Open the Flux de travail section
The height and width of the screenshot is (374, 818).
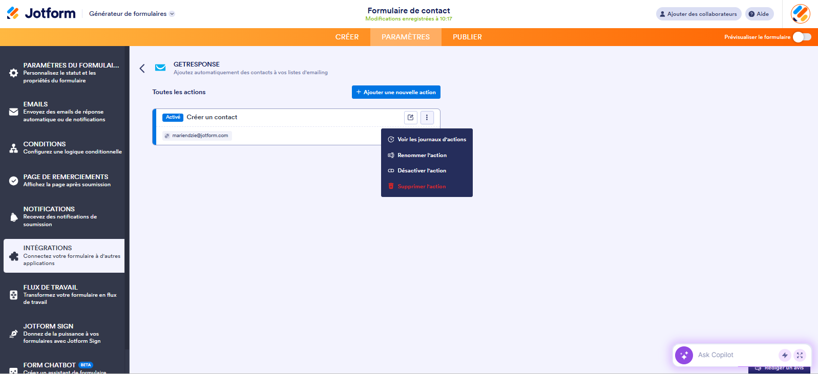(x=64, y=295)
